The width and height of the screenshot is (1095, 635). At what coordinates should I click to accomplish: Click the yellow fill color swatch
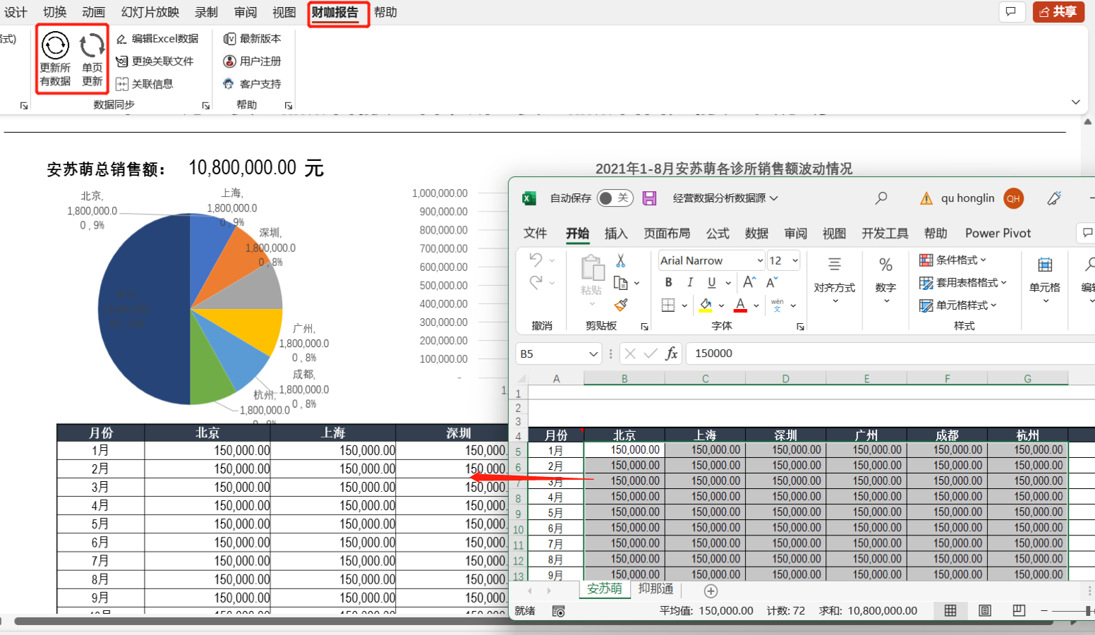coord(706,305)
